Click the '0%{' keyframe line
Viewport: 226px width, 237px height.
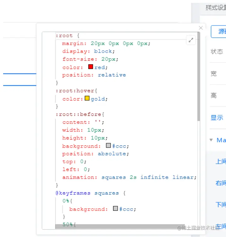tap(67, 201)
